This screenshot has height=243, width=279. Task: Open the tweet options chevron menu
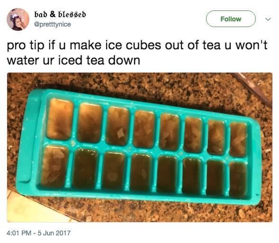tap(268, 19)
